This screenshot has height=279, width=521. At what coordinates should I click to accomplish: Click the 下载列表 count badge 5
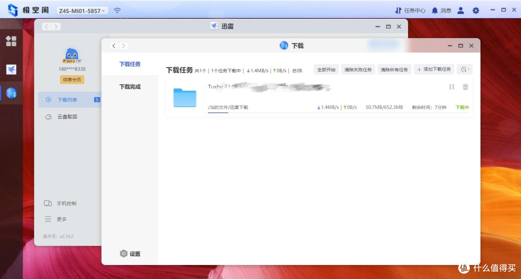(96, 100)
